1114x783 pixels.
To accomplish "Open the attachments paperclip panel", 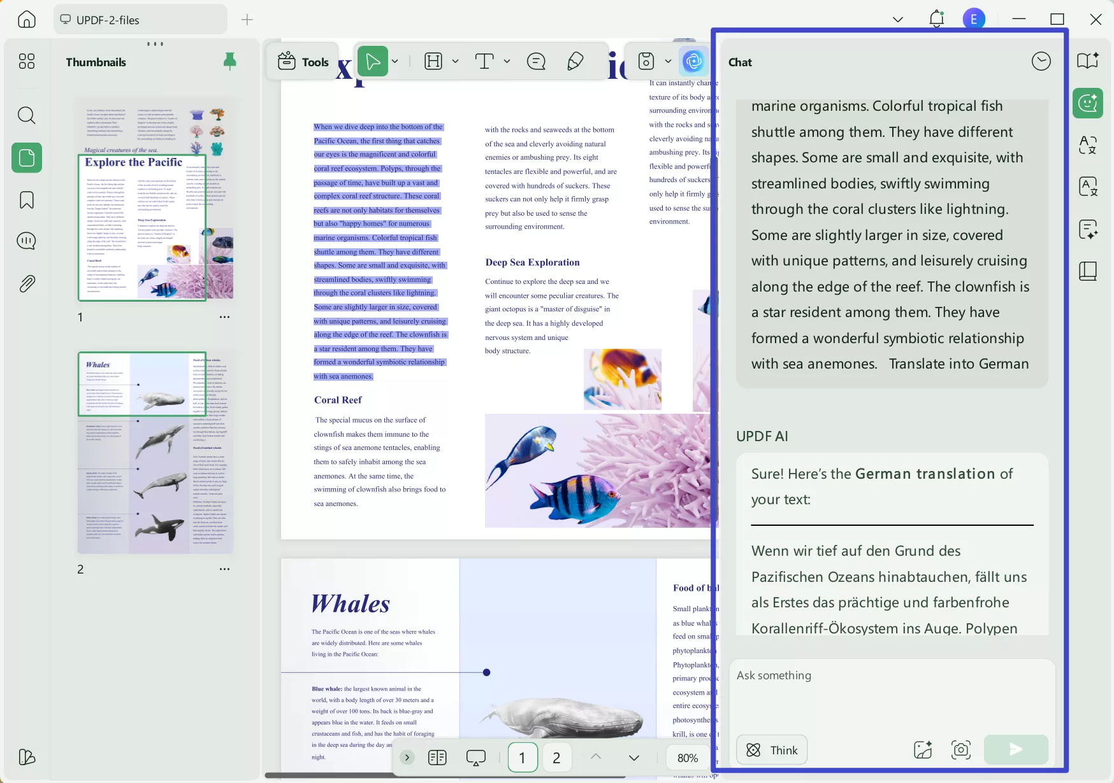I will pyautogui.click(x=26, y=283).
